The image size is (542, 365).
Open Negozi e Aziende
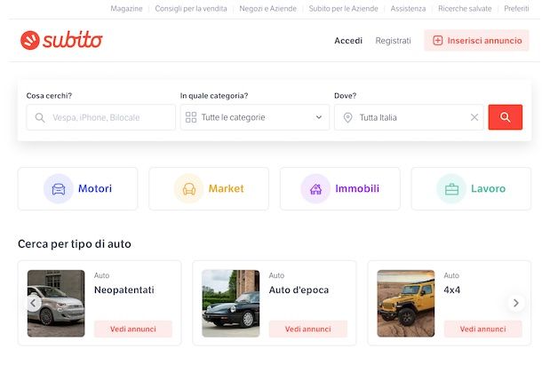pos(267,9)
